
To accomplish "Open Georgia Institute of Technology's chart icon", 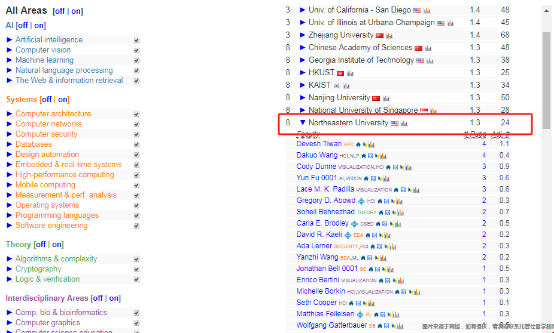I will pos(430,61).
